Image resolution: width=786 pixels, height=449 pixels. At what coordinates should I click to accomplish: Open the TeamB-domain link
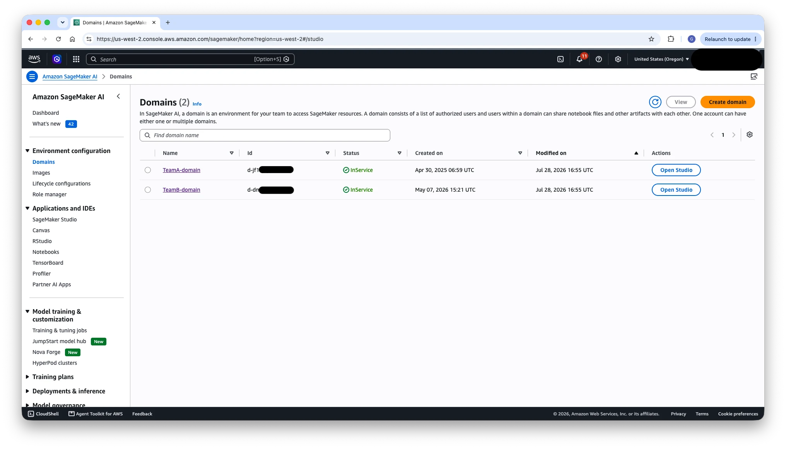[x=181, y=190]
